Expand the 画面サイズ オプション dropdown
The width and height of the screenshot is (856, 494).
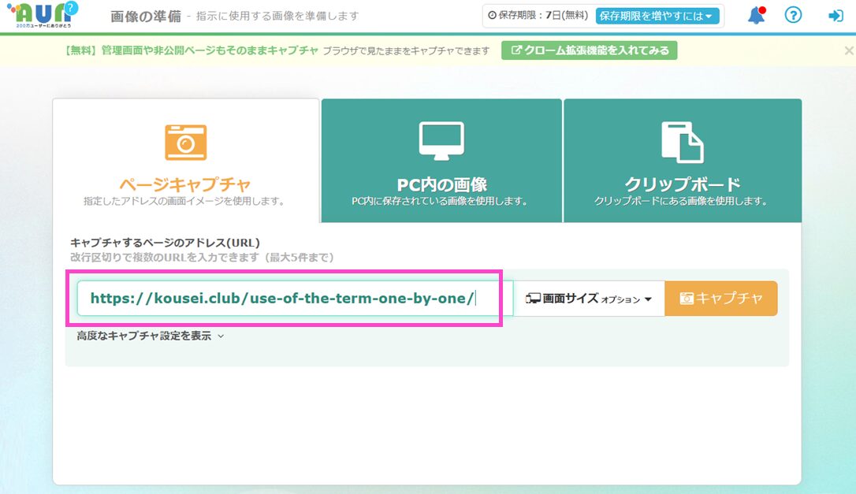click(589, 299)
